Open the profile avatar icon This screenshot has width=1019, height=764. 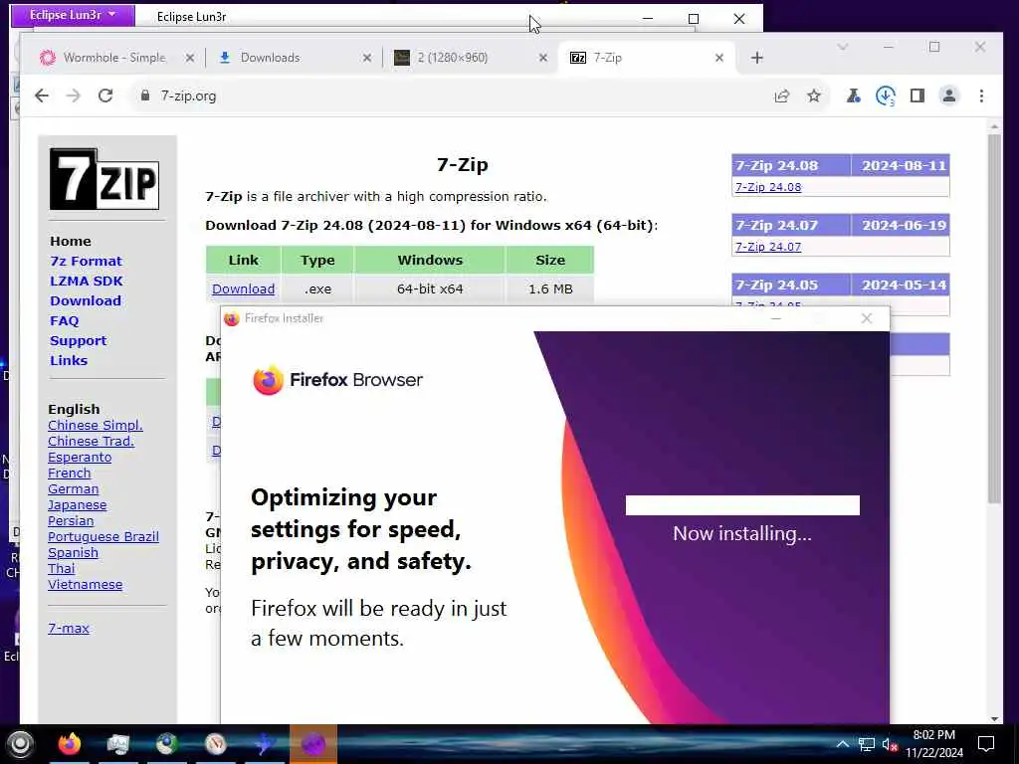point(948,96)
